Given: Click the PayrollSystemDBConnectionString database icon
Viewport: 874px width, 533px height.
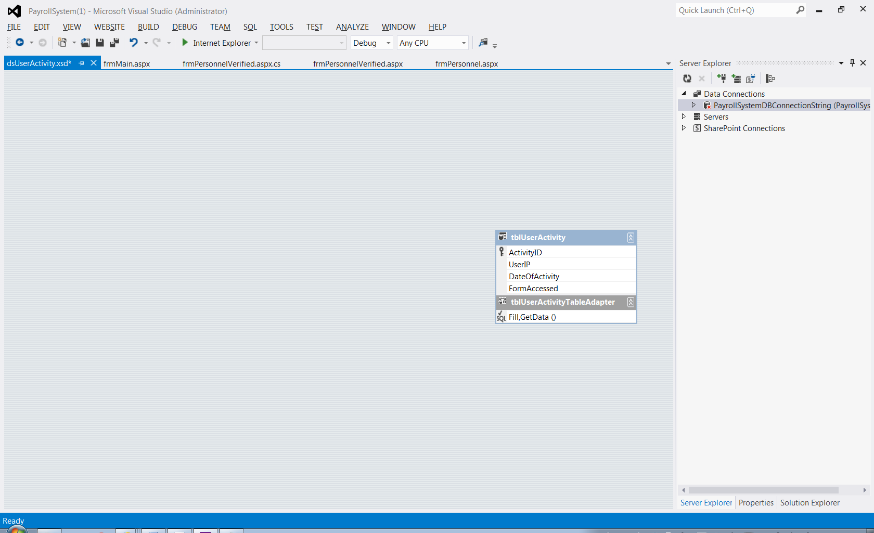Looking at the screenshot, I should point(707,105).
